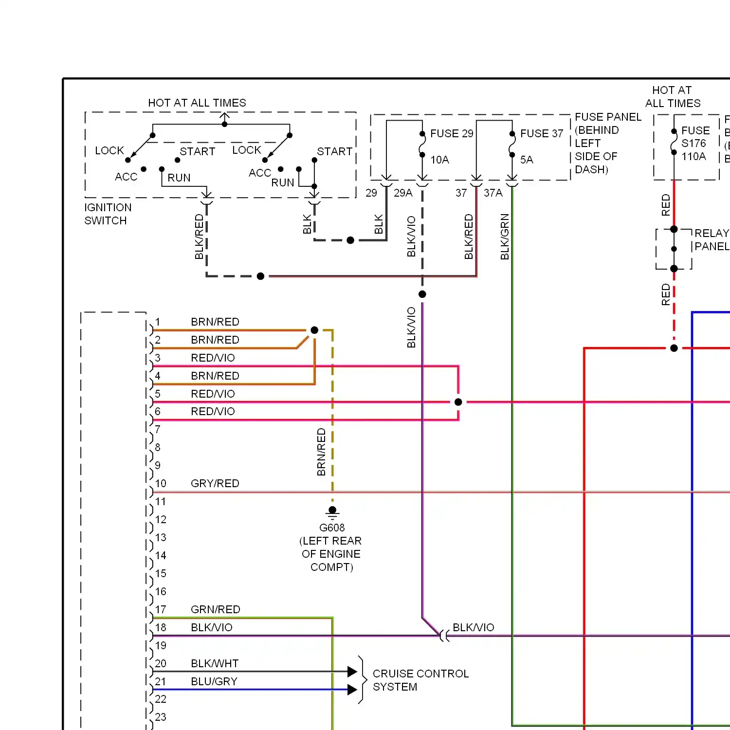Click the vertical BRN/RED label near G608 wire
This screenshot has height=730, width=730.
click(321, 452)
